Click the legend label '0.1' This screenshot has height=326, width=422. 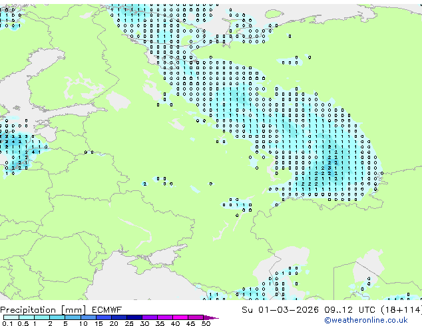(x=7, y=323)
